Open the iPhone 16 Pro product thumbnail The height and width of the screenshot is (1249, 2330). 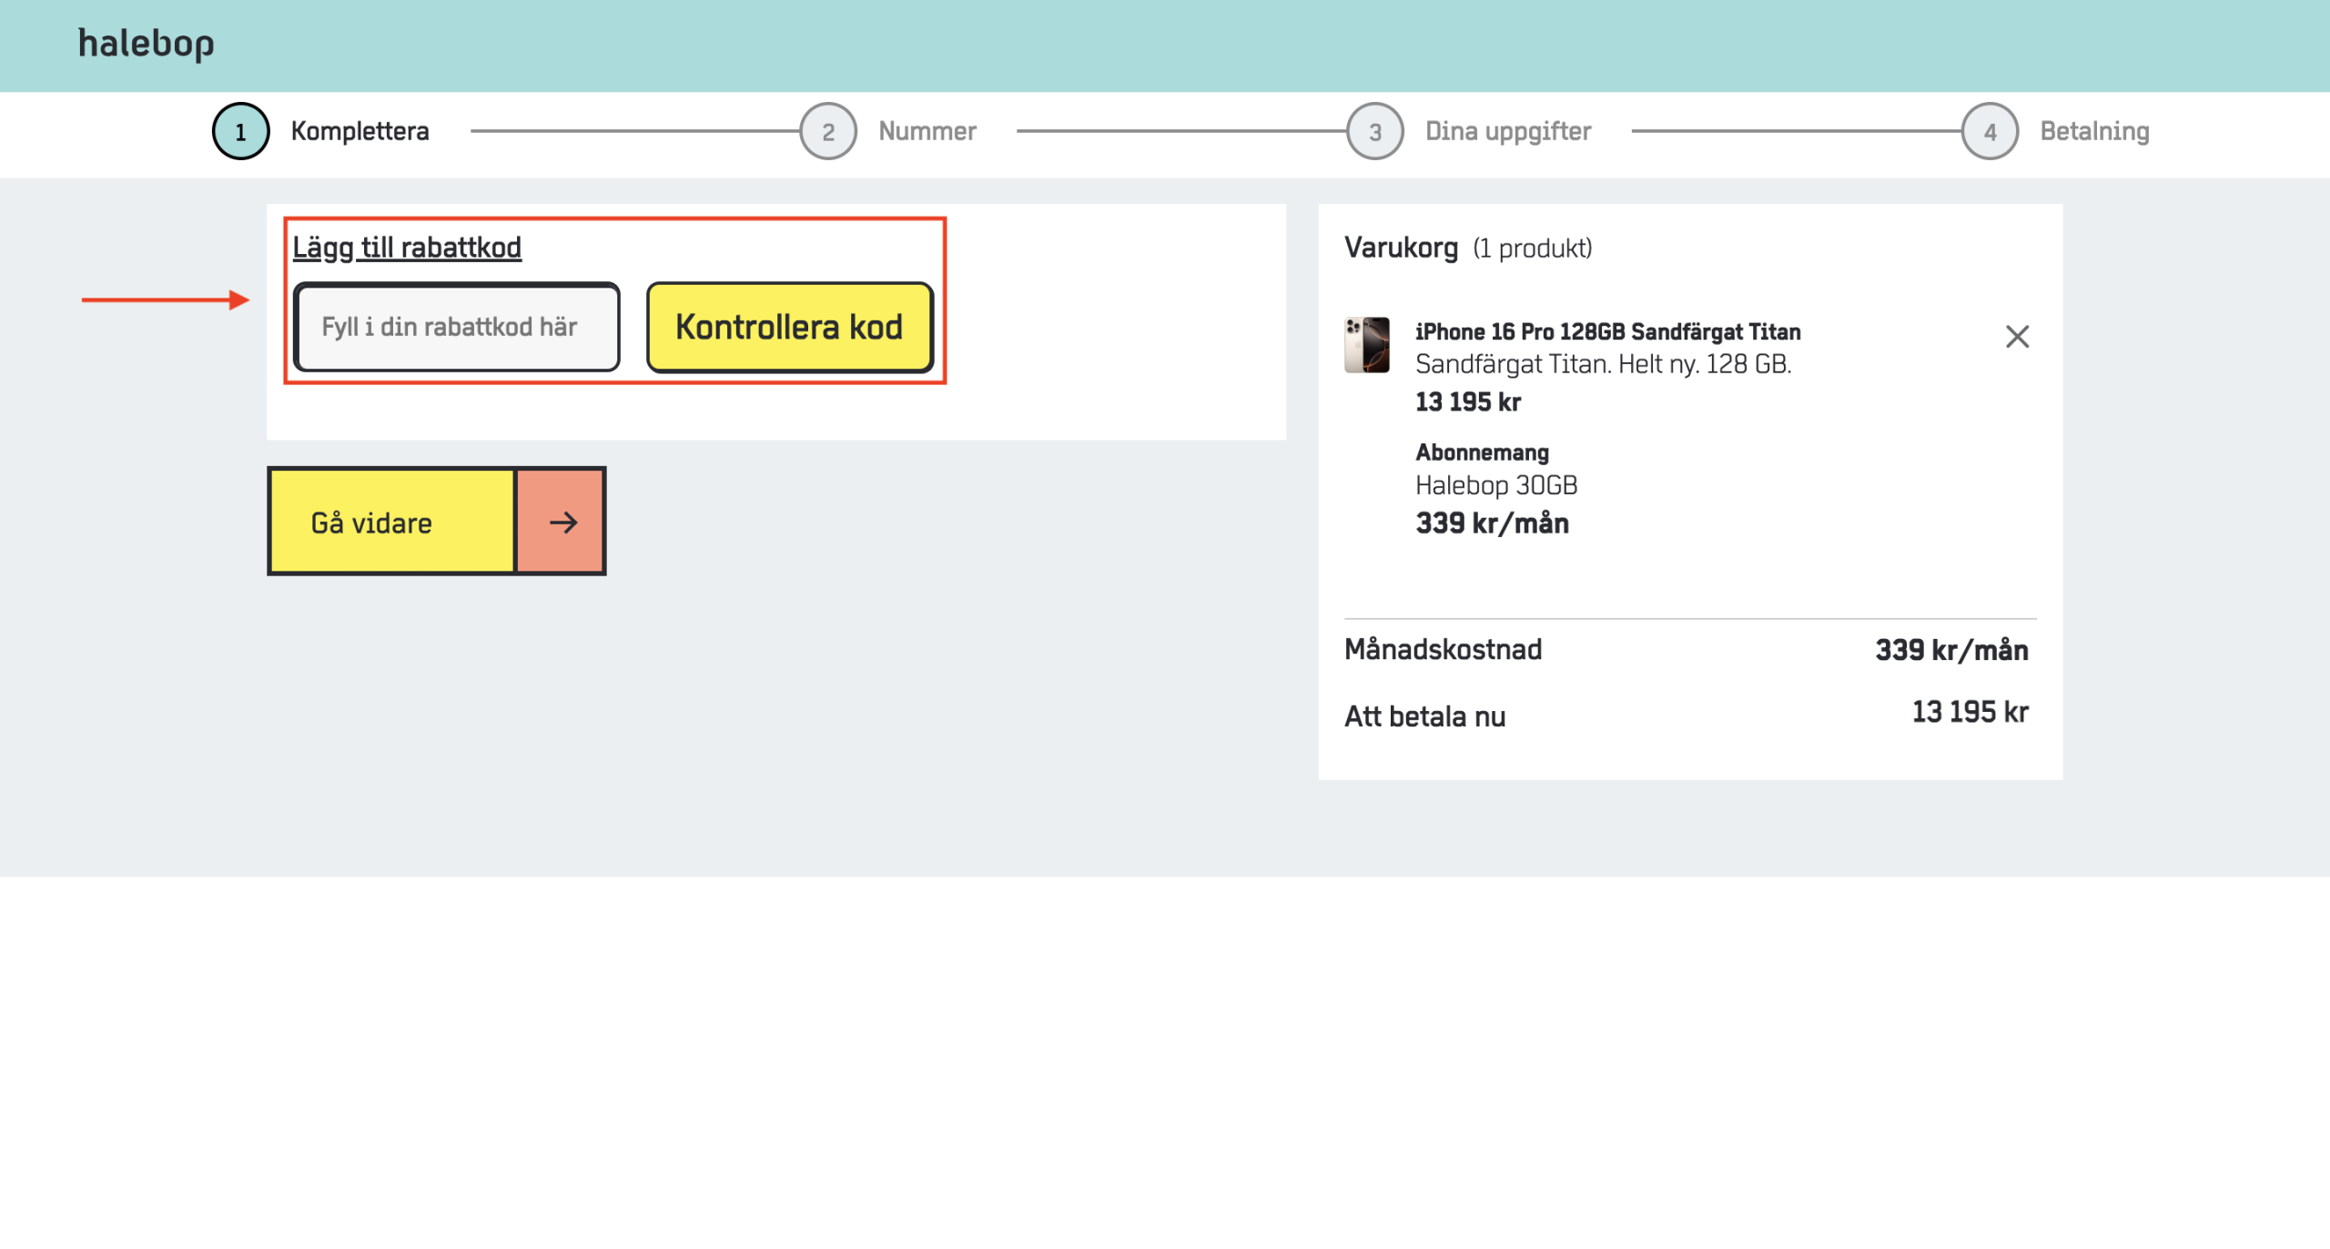tap(1367, 345)
